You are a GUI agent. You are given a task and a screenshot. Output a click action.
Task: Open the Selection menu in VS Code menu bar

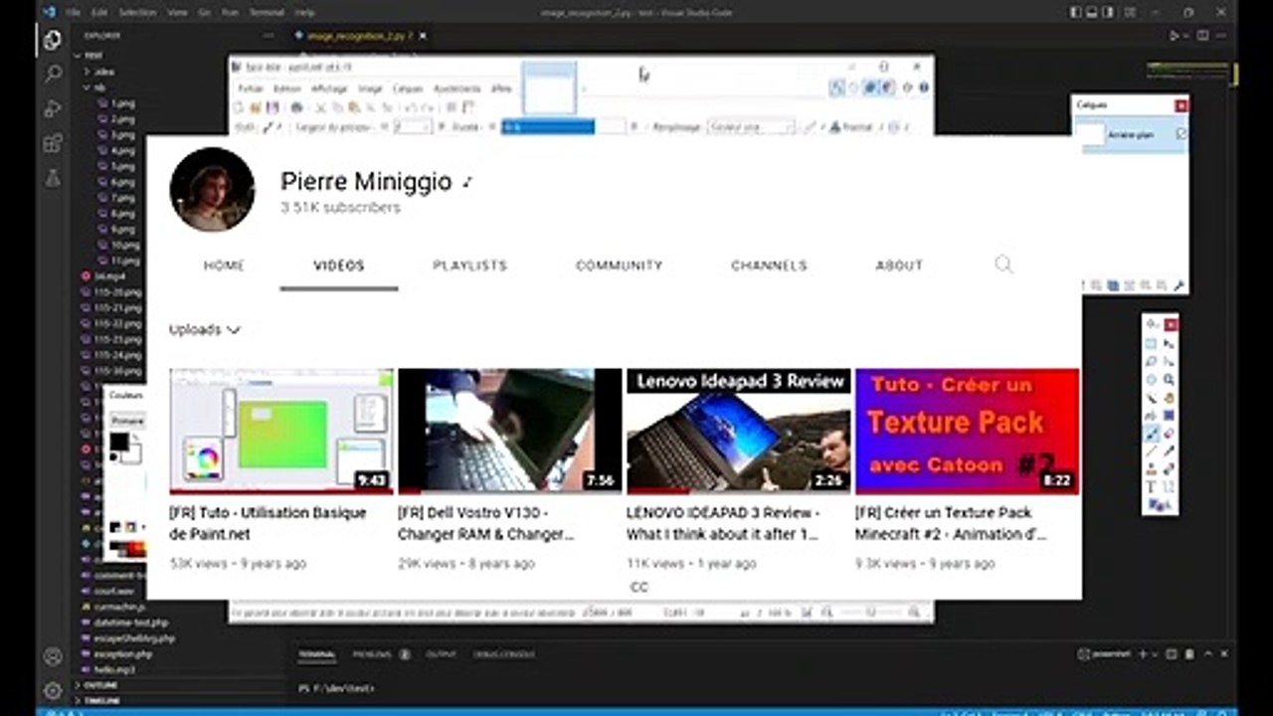point(137,13)
